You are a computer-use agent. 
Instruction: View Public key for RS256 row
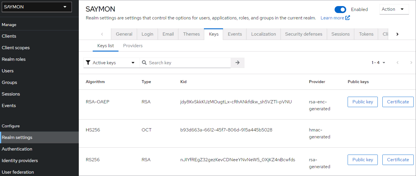pyautogui.click(x=363, y=160)
